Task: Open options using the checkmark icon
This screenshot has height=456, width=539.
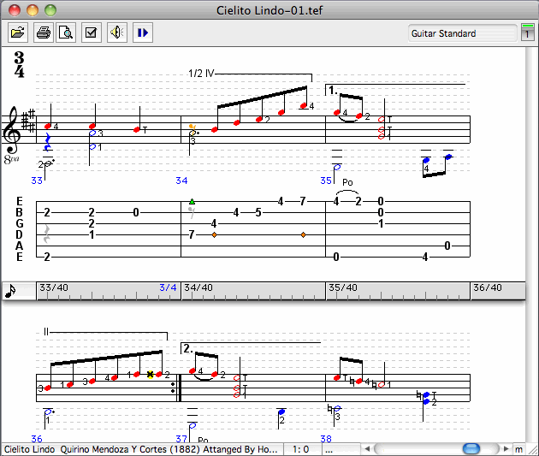Action: (91, 33)
